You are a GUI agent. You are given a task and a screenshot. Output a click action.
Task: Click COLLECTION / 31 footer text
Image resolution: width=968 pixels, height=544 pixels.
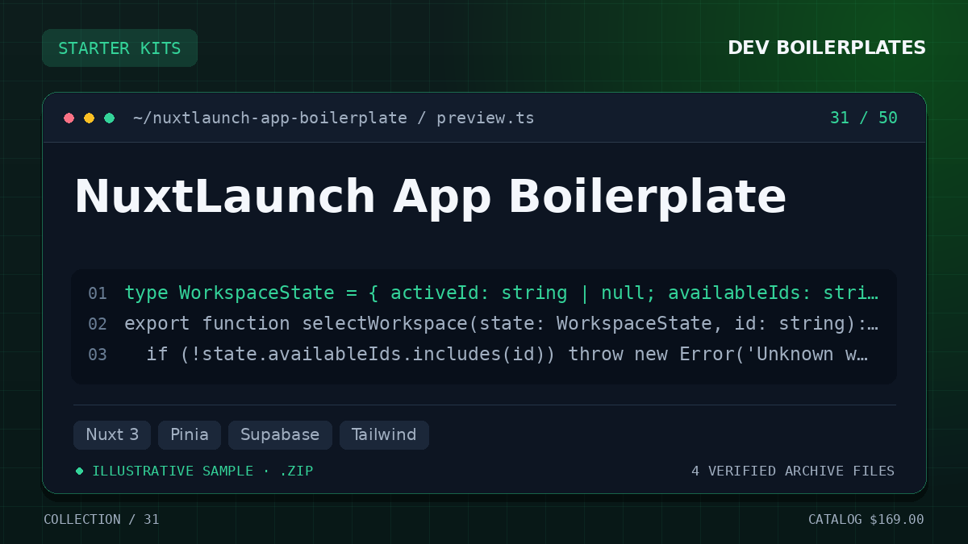pyautogui.click(x=102, y=520)
